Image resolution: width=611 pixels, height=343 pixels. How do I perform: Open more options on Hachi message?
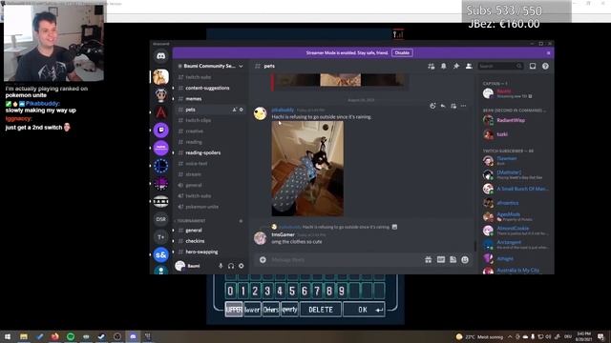463,106
